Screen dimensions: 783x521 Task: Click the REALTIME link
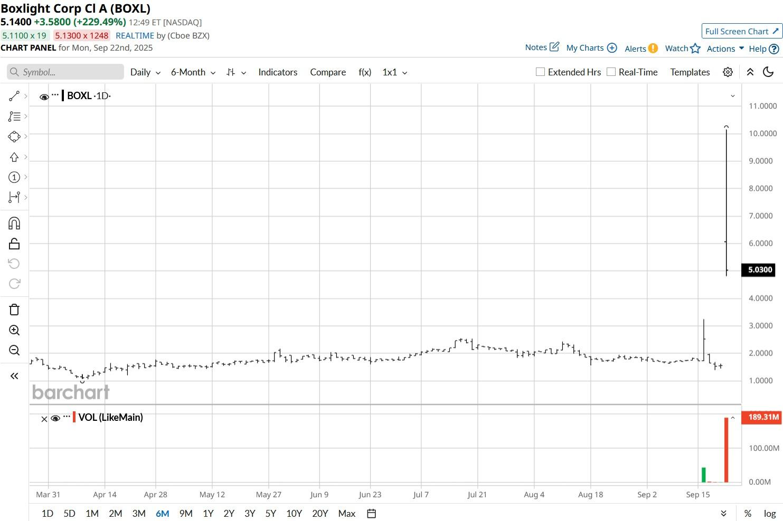tap(135, 35)
